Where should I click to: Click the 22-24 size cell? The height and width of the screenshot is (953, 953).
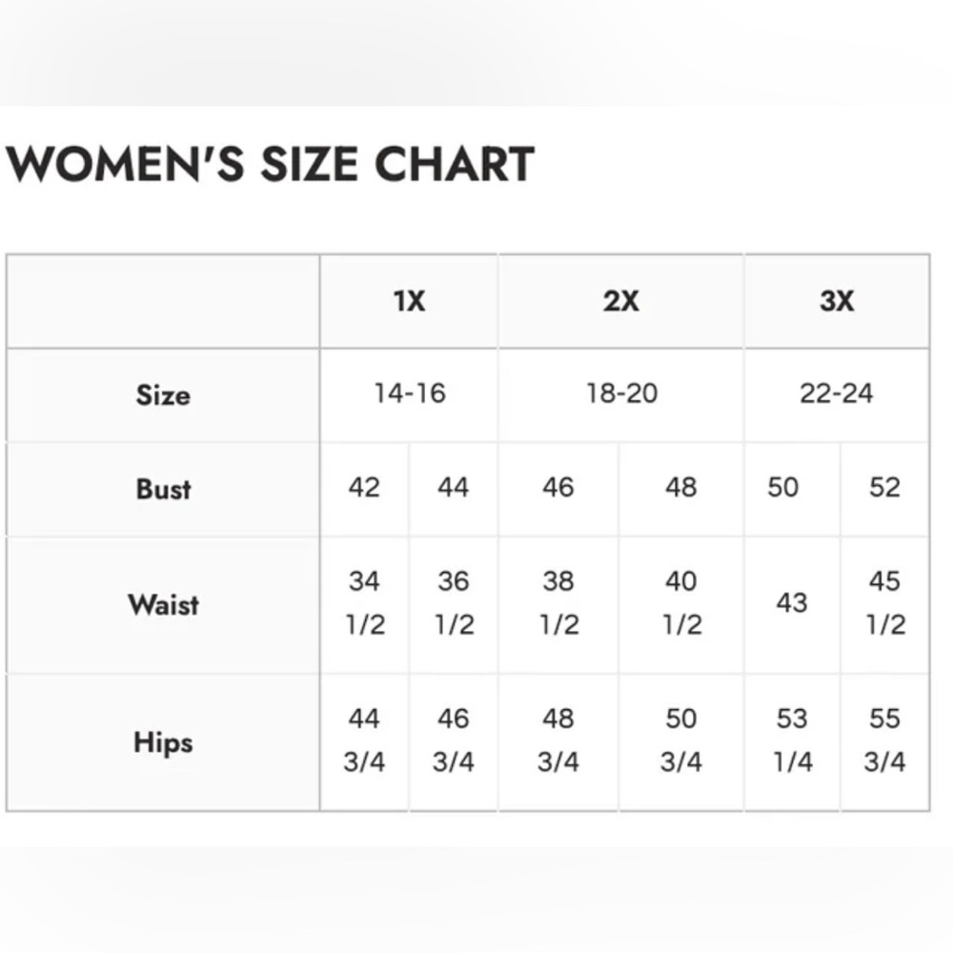click(x=837, y=394)
